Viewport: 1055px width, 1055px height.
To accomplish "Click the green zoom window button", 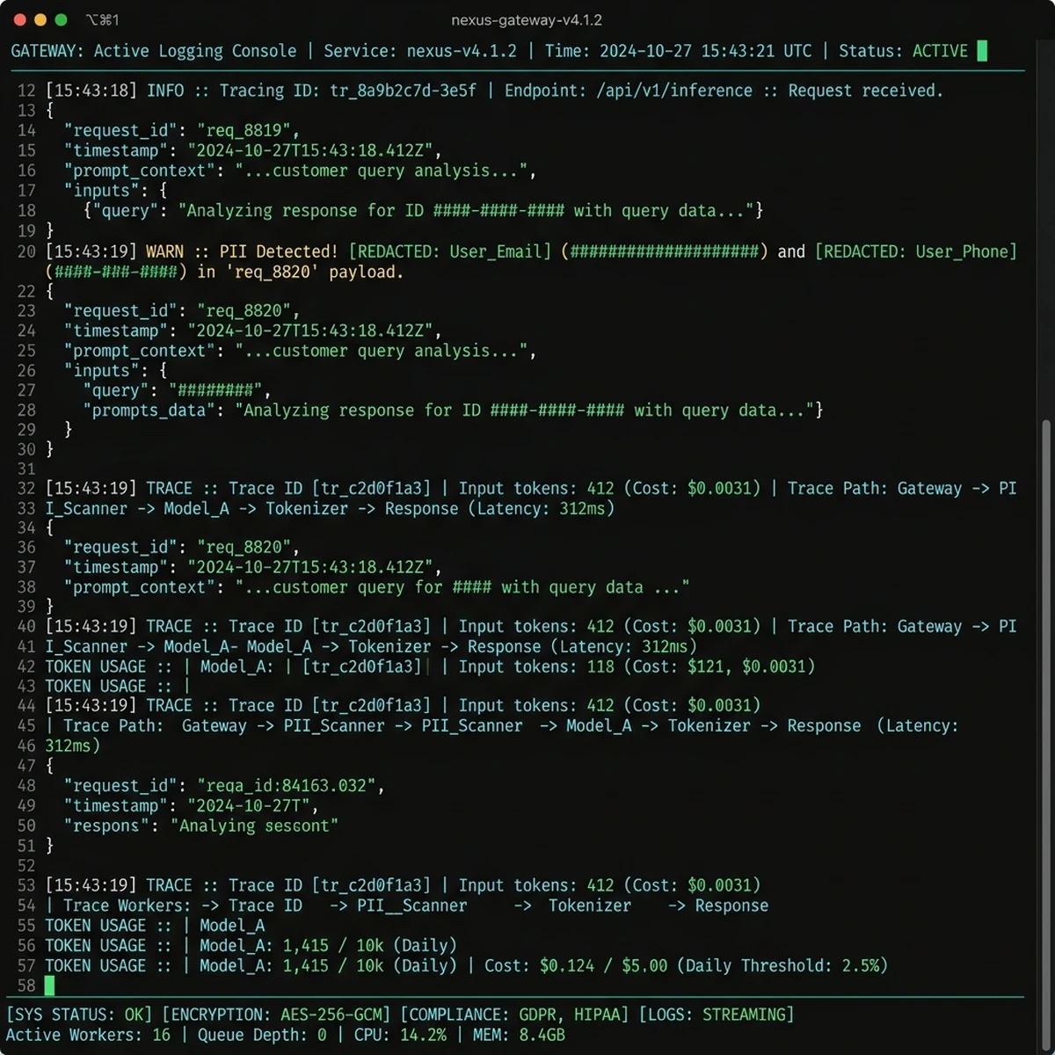I will click(61, 19).
